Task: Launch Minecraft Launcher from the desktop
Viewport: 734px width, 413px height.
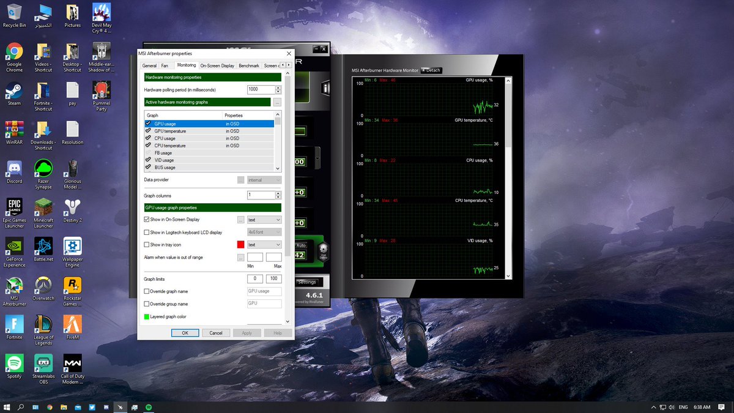Action: [x=43, y=213]
